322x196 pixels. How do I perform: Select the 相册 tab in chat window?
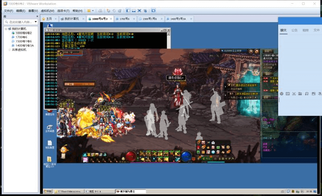point(305,30)
